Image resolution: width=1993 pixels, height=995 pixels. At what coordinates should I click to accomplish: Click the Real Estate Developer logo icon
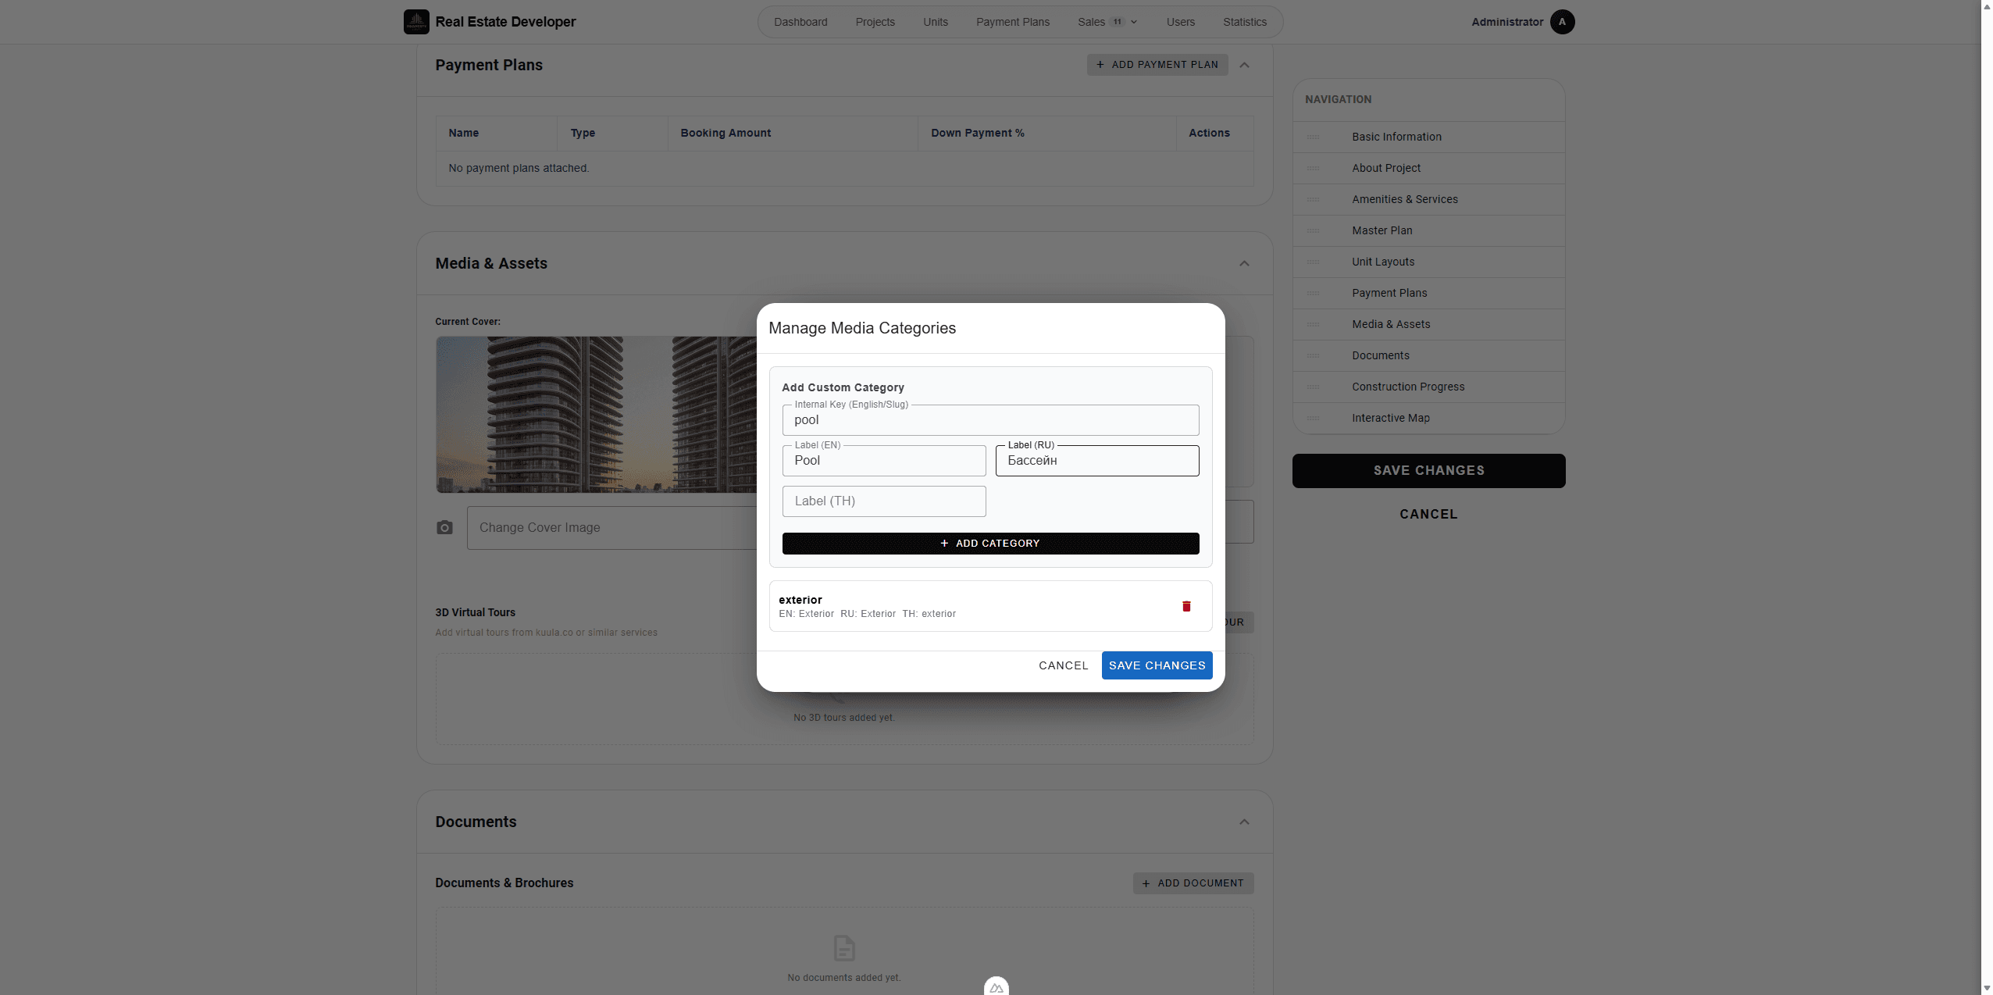(416, 22)
